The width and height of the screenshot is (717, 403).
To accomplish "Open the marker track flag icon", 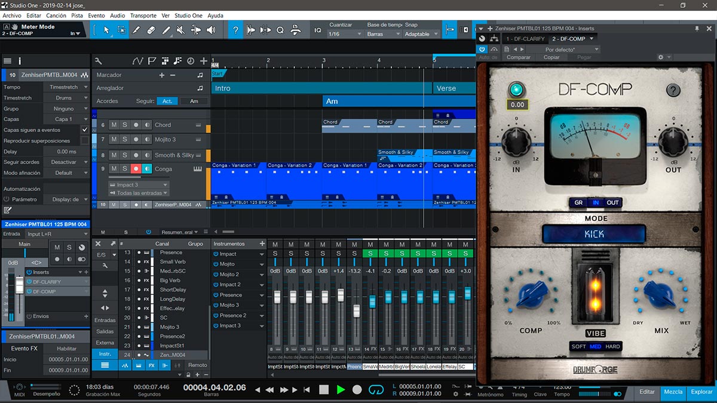I will (x=152, y=61).
